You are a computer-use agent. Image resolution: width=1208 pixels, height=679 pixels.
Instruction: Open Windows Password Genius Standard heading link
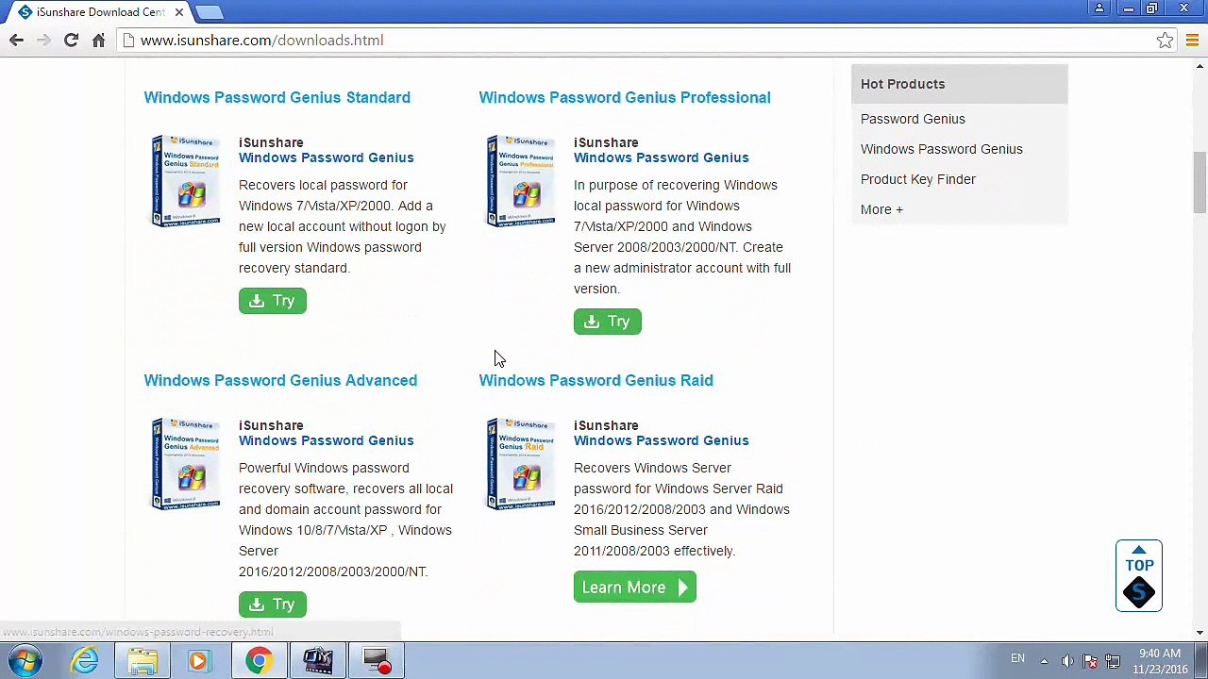click(x=277, y=97)
